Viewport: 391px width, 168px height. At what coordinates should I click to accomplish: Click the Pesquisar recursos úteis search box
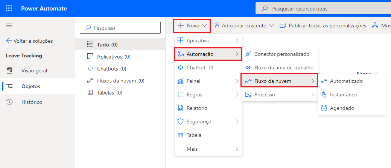tap(323, 8)
